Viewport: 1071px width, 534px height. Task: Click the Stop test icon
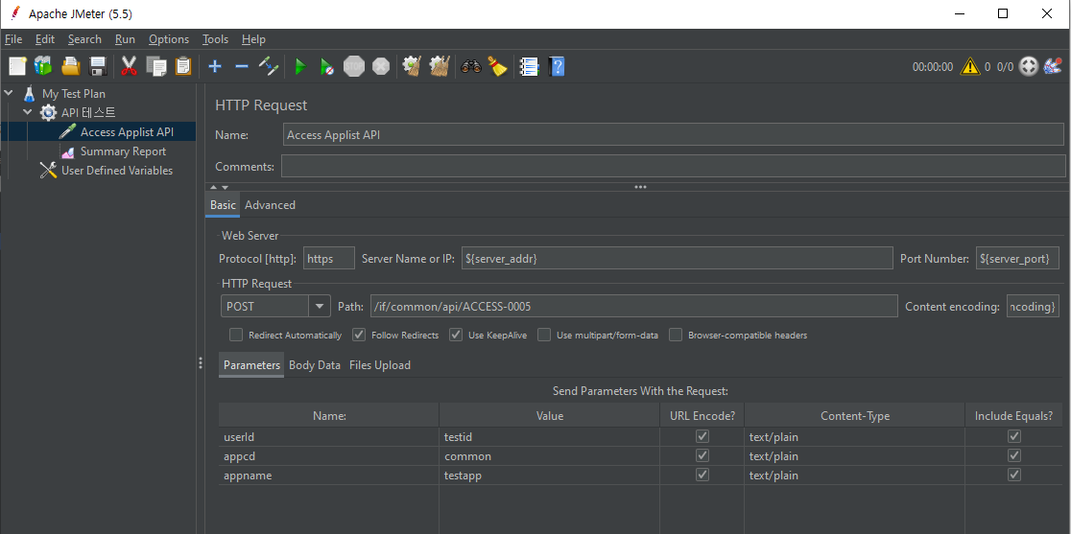354,67
